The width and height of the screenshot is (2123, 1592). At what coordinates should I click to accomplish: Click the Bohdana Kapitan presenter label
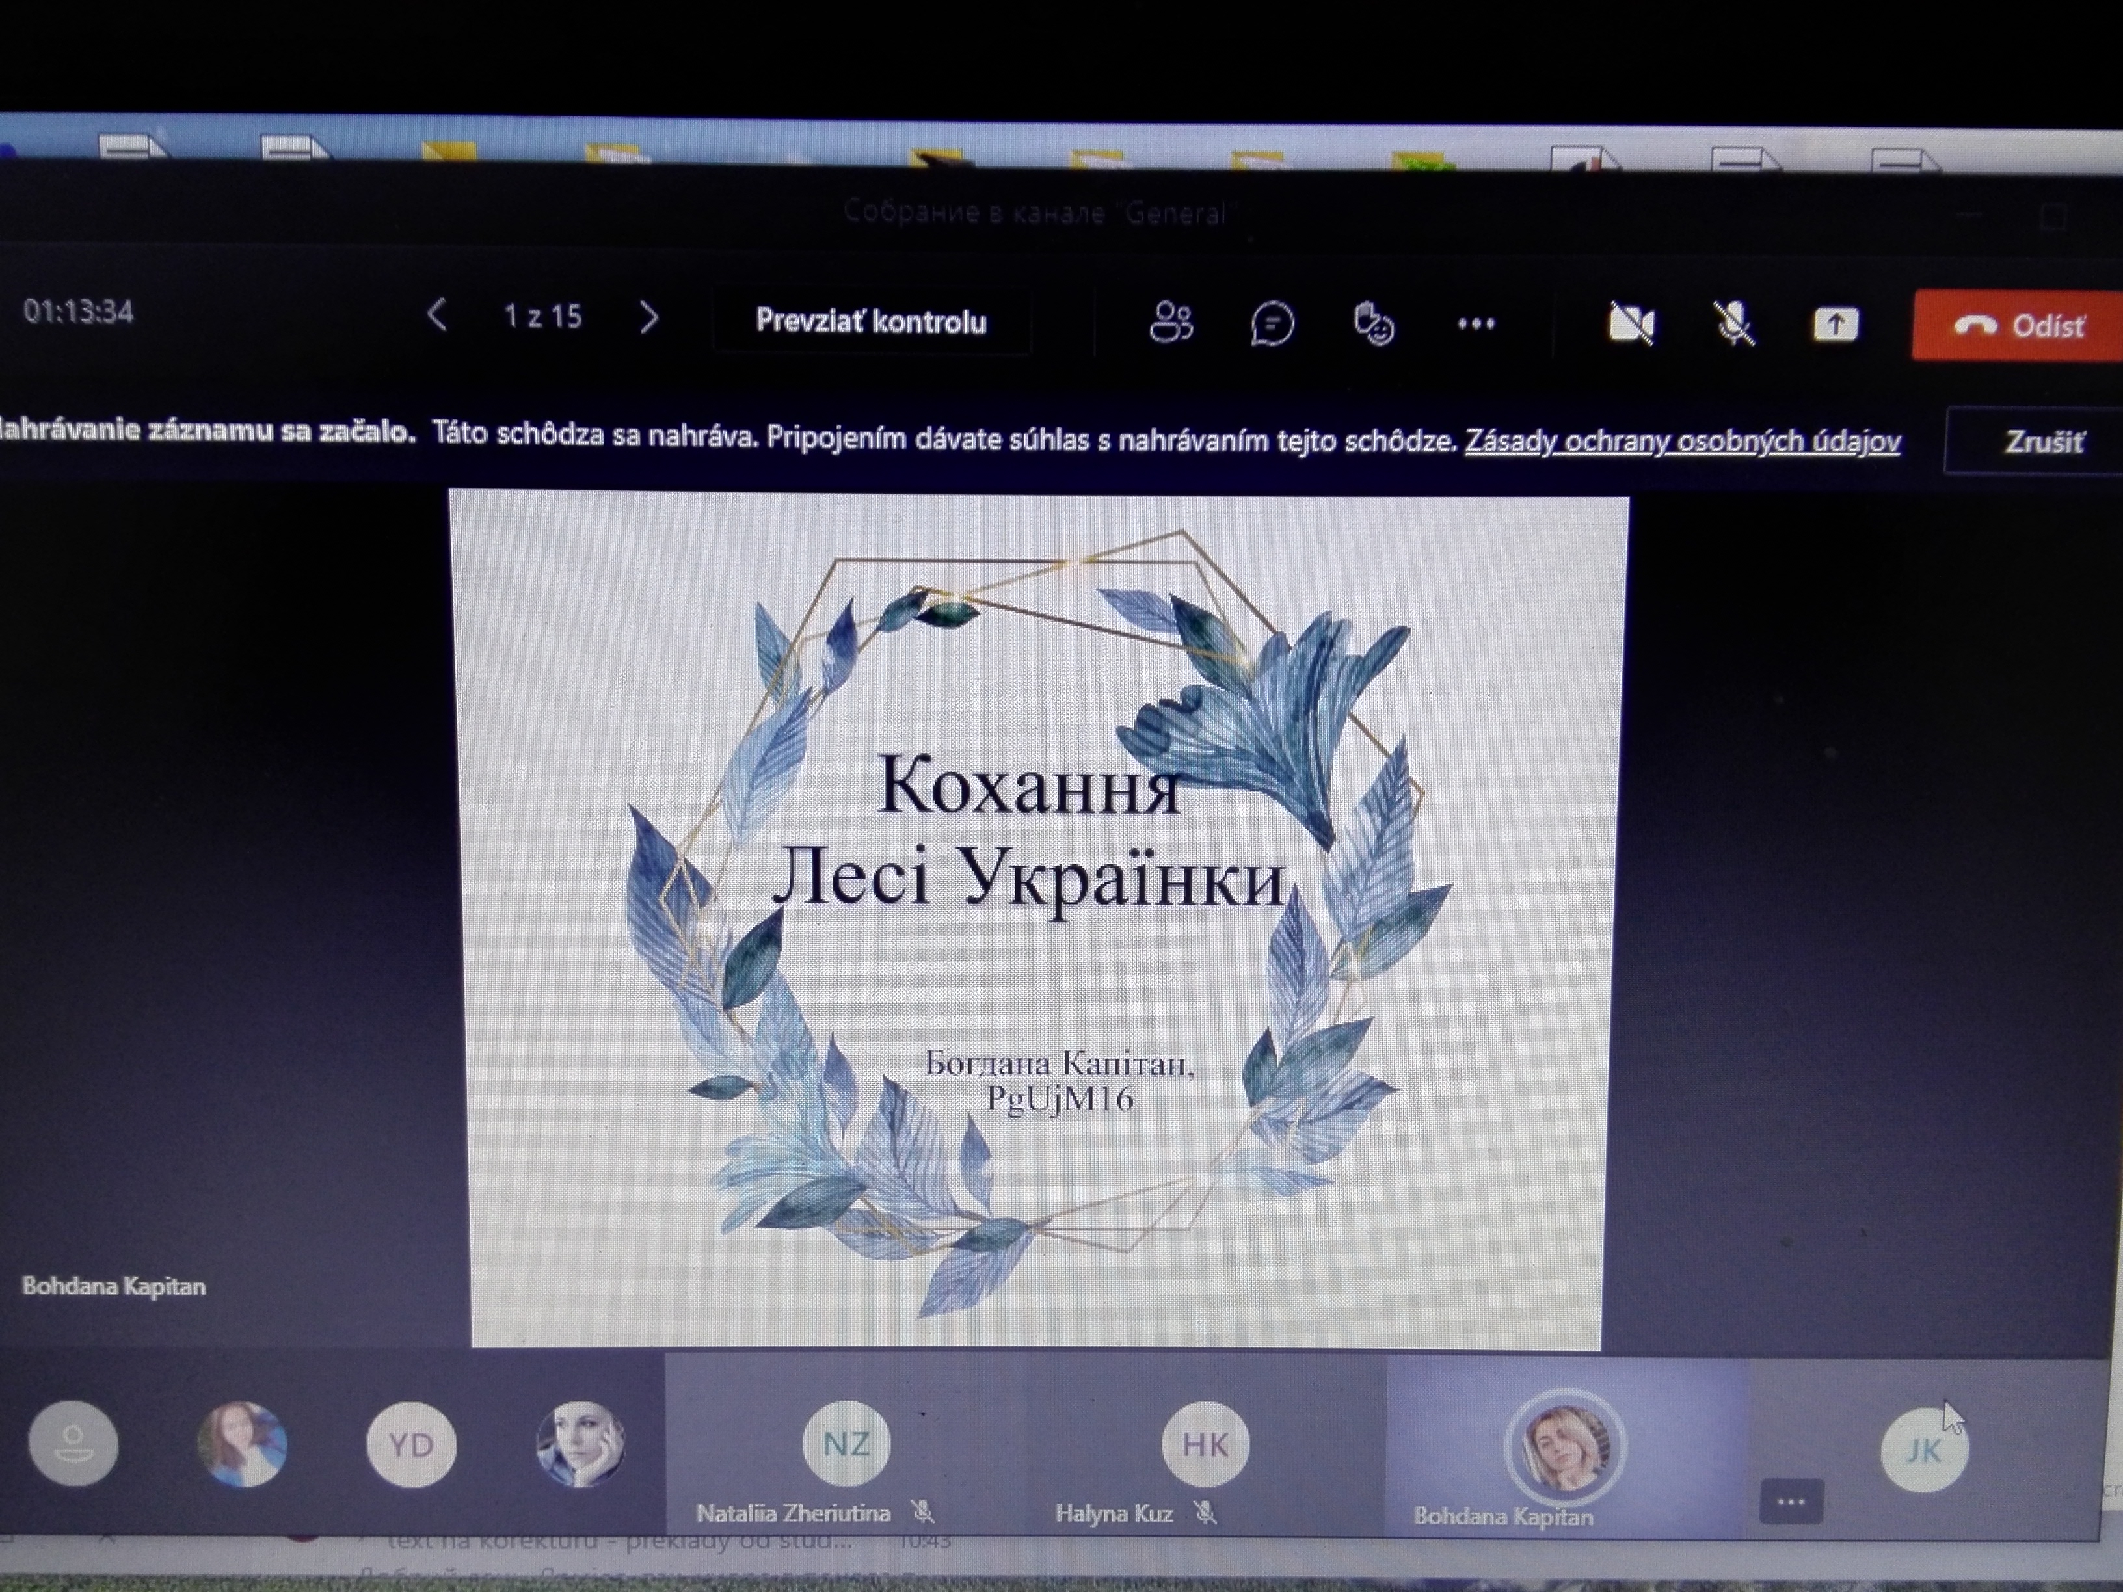click(x=113, y=1286)
